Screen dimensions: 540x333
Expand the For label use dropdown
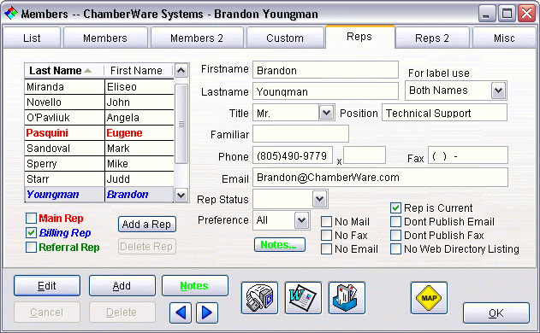tap(498, 91)
